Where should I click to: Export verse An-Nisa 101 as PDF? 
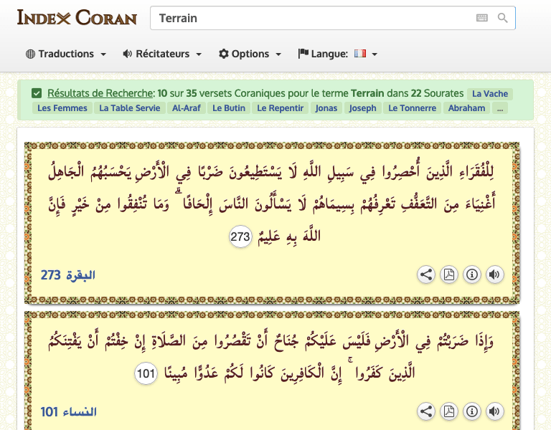(x=448, y=411)
